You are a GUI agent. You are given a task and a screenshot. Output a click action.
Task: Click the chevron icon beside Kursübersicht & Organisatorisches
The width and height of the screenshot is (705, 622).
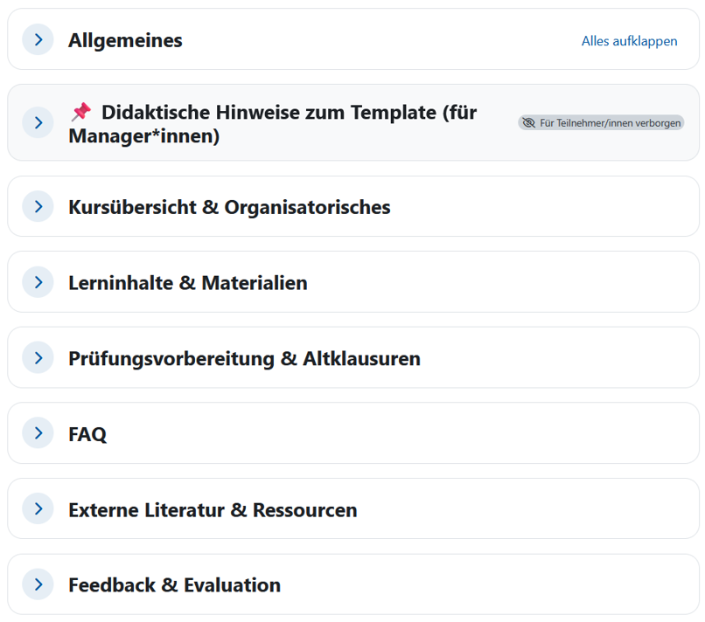(x=38, y=207)
